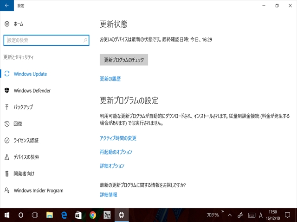Screen dimensions: 297x222
Task: Select デバイスの検索 in the sidebar
Action: (x=26, y=157)
